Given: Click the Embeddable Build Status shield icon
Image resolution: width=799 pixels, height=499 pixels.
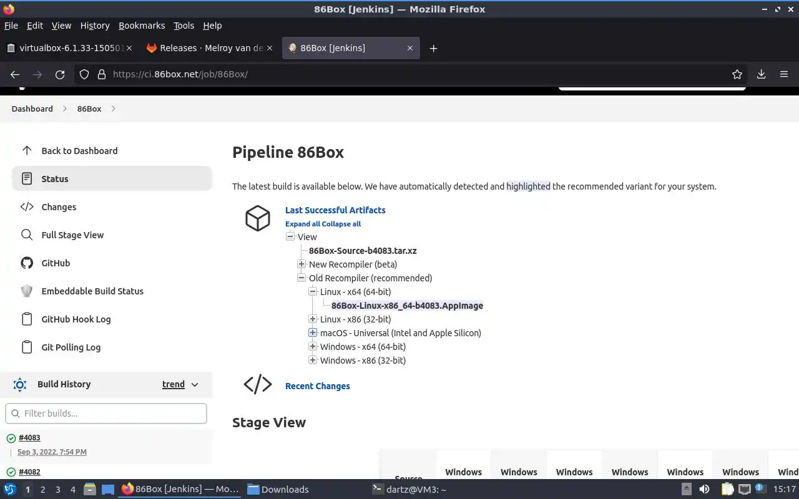Looking at the screenshot, I should (x=27, y=291).
